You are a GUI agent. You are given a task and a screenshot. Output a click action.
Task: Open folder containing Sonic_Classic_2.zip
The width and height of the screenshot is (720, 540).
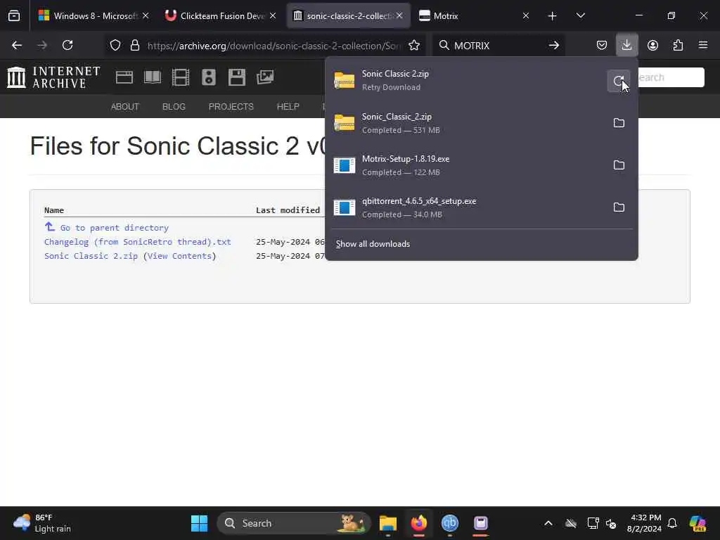tap(619, 123)
